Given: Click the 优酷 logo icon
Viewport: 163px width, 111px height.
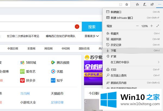Looking at the screenshot, I should [53, 72].
